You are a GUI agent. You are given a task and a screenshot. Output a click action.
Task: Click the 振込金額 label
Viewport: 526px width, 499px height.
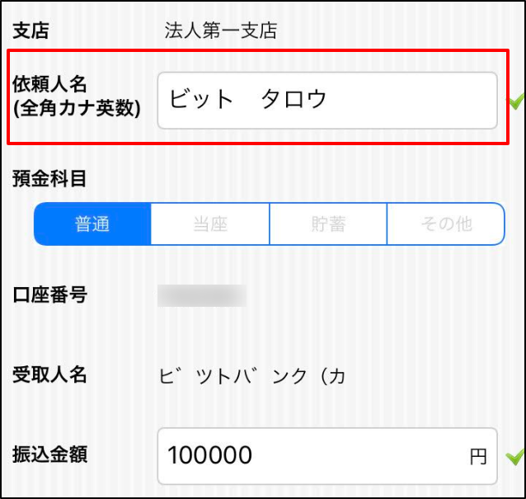[50, 454]
